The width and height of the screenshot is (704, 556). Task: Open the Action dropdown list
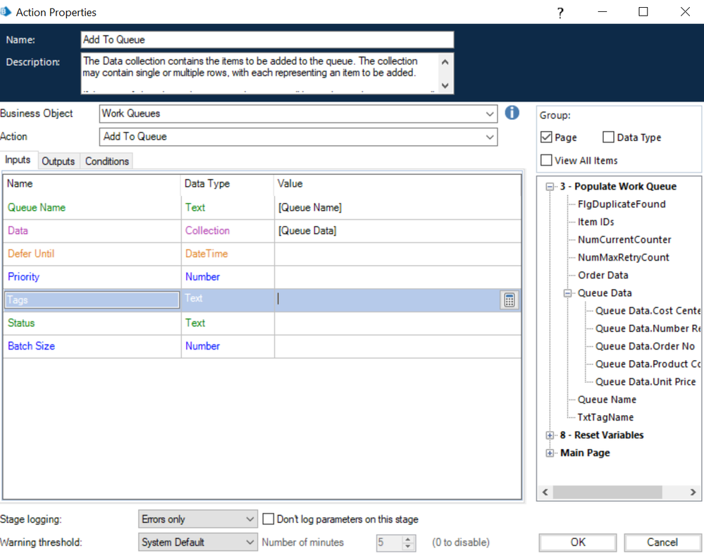(x=490, y=137)
